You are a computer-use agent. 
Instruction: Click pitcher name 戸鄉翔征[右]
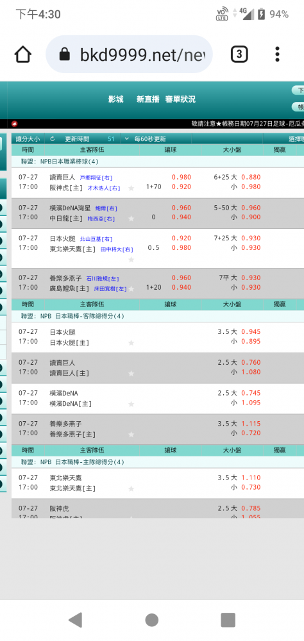click(96, 178)
